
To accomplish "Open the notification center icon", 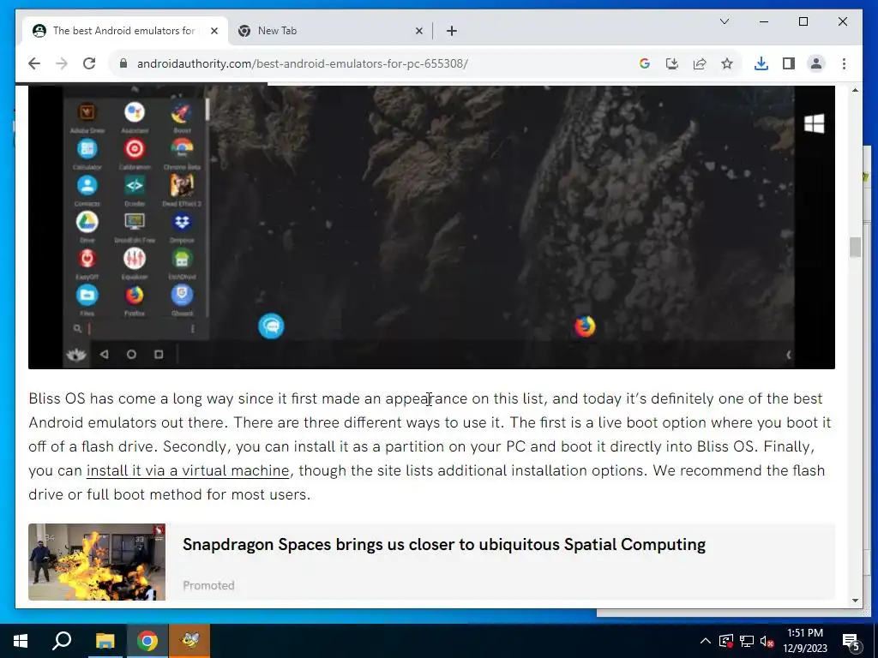I will (851, 641).
